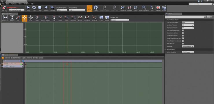Image resolution: width=214 pixels, height=104 pixels.
Task: Collapse the track group arrow in Tracks panel
Action: (4, 61)
